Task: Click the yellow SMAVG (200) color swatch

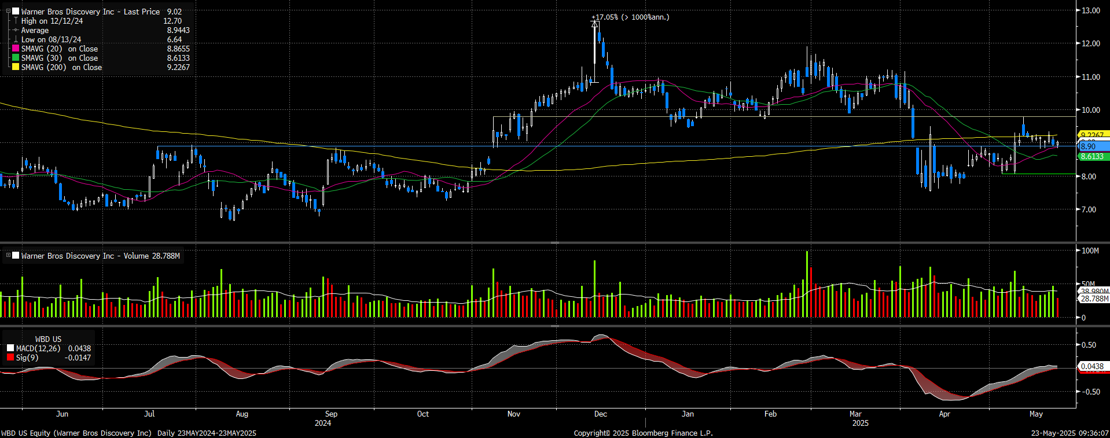Action: (16, 67)
